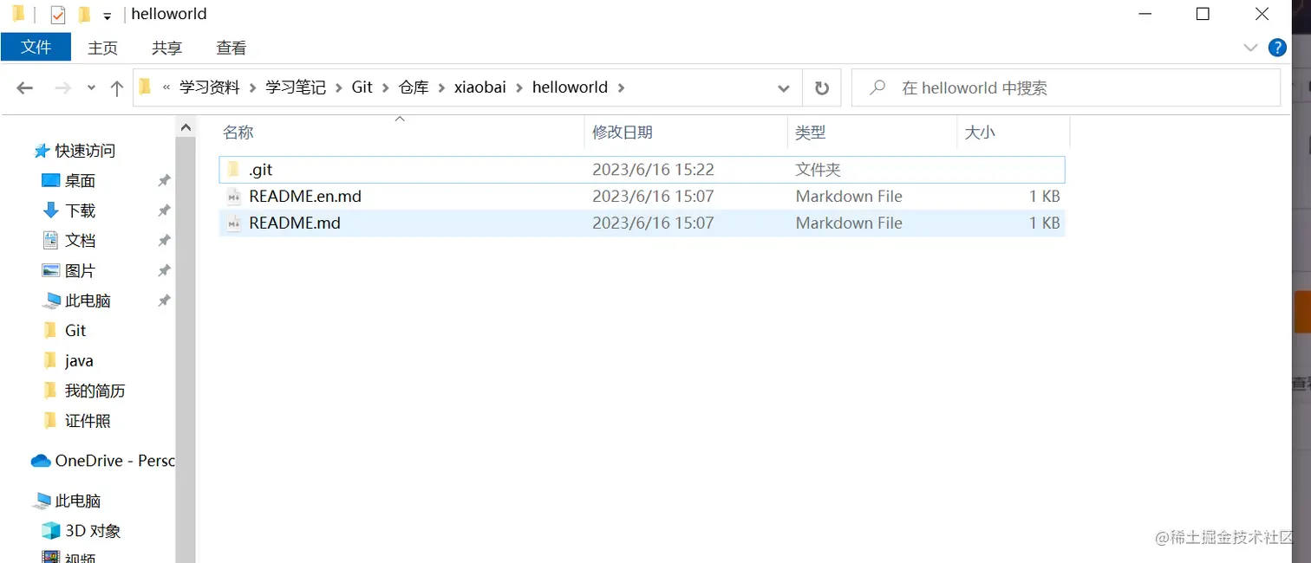The image size is (1311, 563).
Task: Click the New Folder quick access icon
Action: click(x=84, y=15)
